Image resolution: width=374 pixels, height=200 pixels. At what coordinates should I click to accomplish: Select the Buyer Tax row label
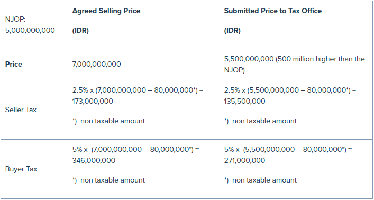21,169
